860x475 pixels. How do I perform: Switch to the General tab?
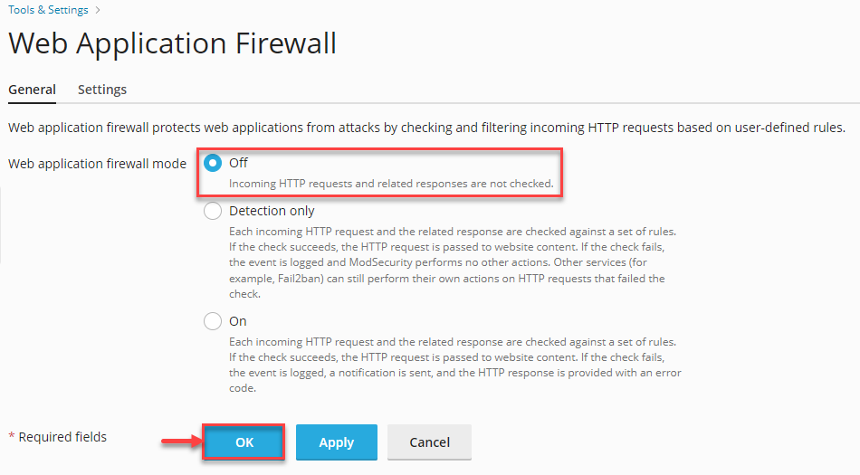pyautogui.click(x=32, y=90)
